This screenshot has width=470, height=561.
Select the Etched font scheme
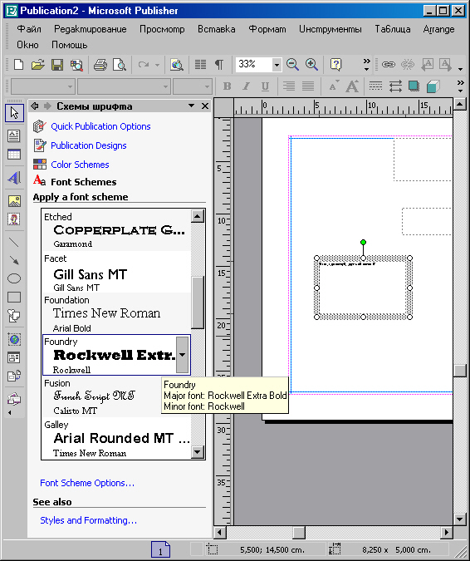tap(116, 230)
